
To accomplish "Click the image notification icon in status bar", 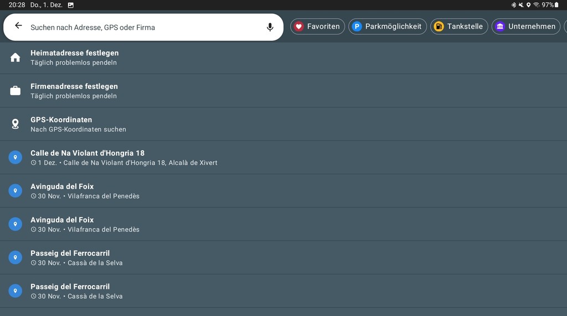I will pyautogui.click(x=71, y=5).
